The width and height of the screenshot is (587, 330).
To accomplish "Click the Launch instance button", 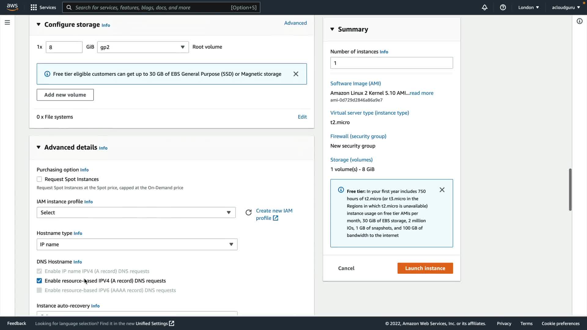I will [425, 268].
